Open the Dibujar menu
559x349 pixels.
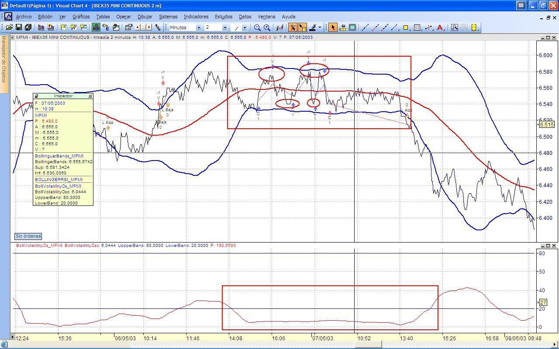145,17
